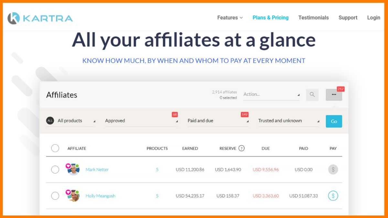Click the PAID column header
This screenshot has width=388, height=218.
click(x=304, y=149)
